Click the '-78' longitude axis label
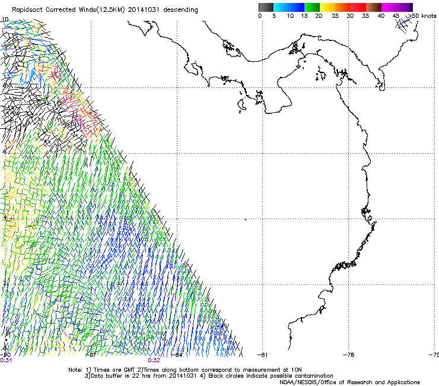Screen dimensions: 439x386 (x=349, y=355)
